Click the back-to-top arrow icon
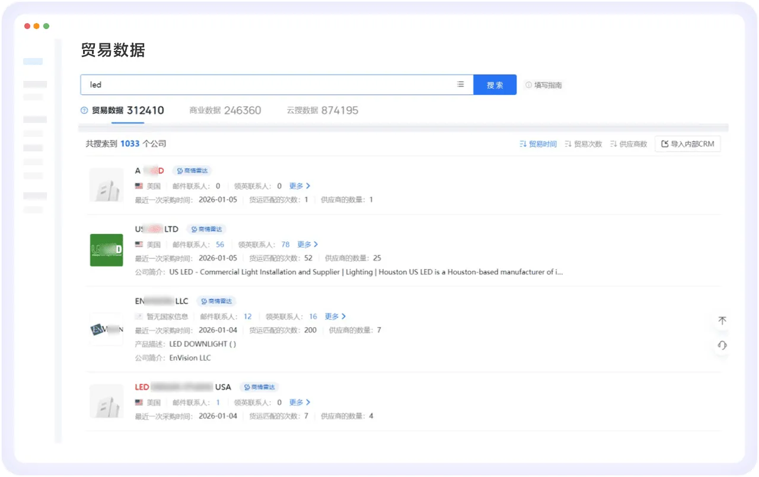The image size is (759, 477). point(722,321)
